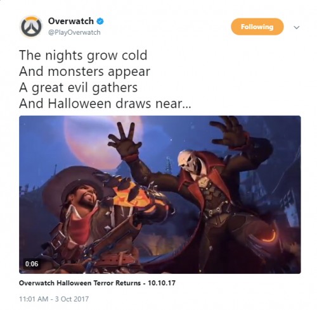
Task: Select the line 'And Halloween draws near...'
Action: 105,104
